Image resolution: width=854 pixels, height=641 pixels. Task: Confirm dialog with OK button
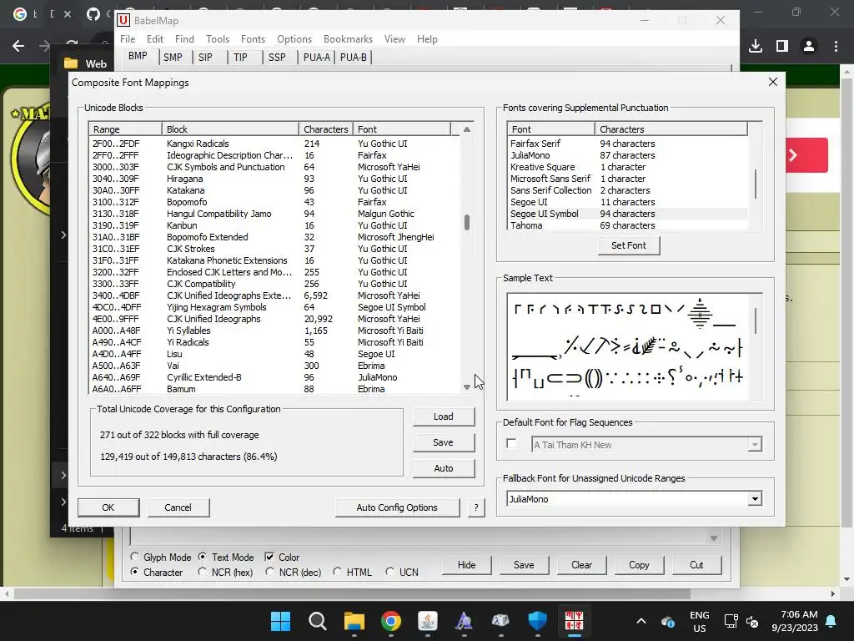point(108,507)
